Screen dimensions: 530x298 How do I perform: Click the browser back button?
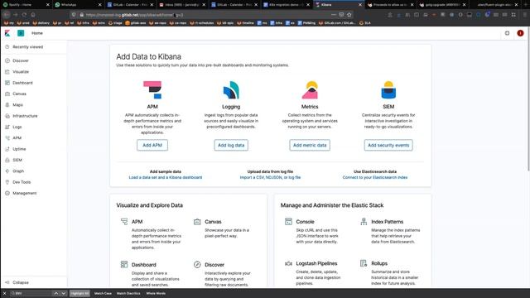pyautogui.click(x=7, y=15)
